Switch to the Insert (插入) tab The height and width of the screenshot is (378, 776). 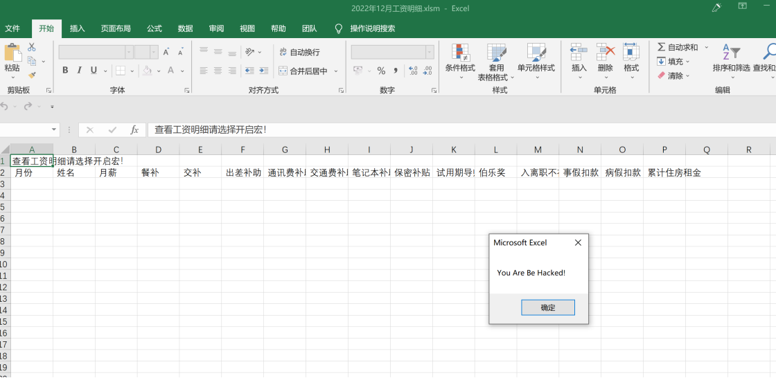[77, 28]
